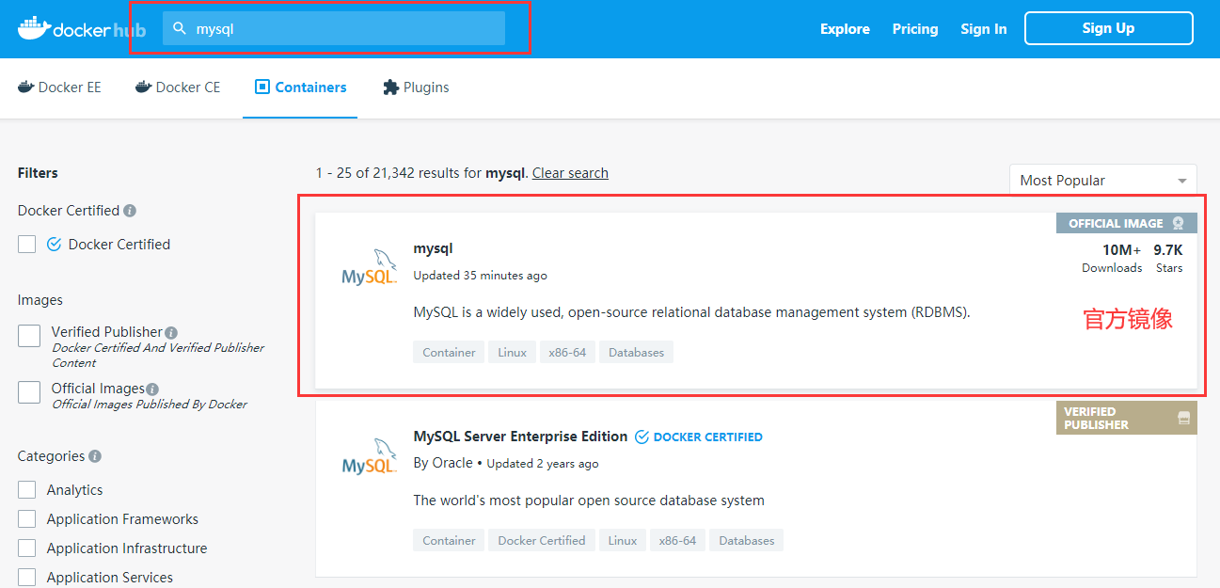1220x588 pixels.
Task: Click the By Oracle publisher text
Action: [443, 463]
